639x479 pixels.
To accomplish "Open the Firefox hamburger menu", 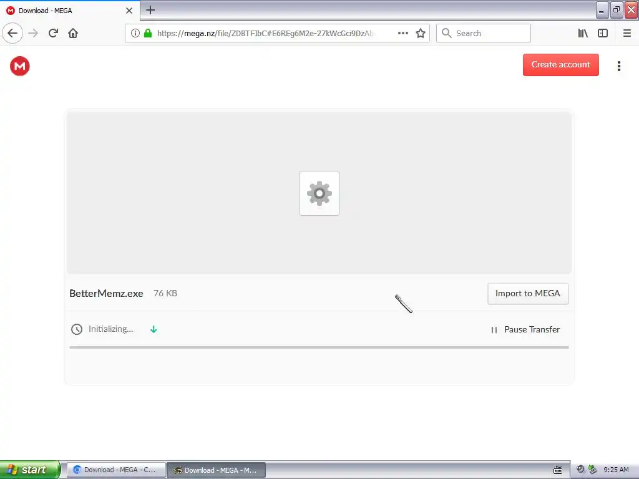I will point(627,33).
